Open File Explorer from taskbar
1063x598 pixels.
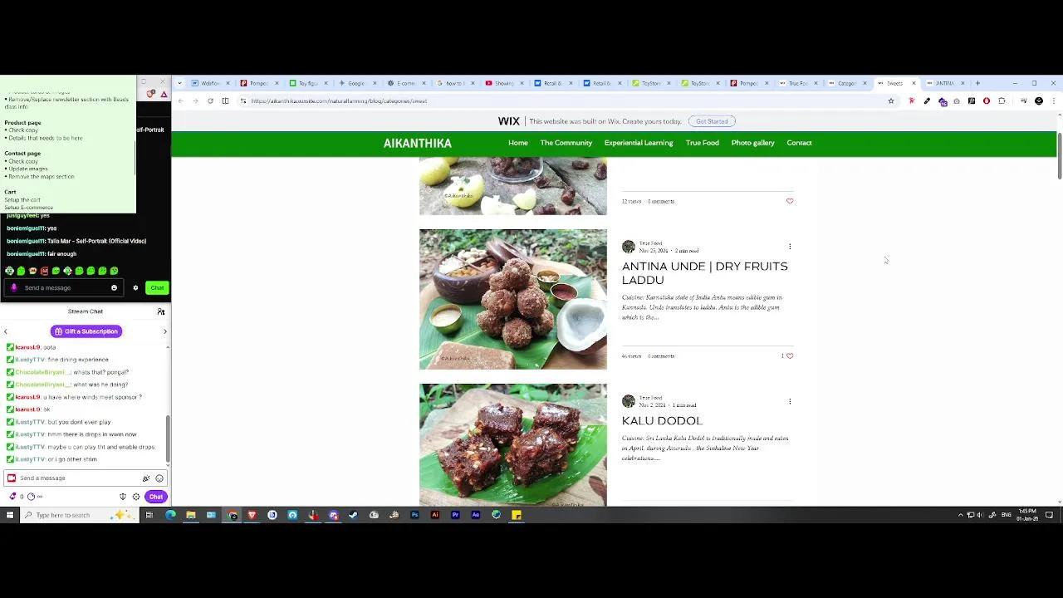pos(190,515)
